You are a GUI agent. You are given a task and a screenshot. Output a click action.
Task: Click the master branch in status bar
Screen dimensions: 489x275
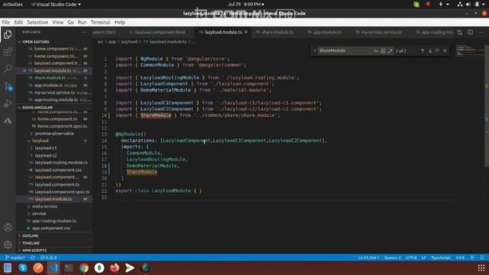[15, 257]
